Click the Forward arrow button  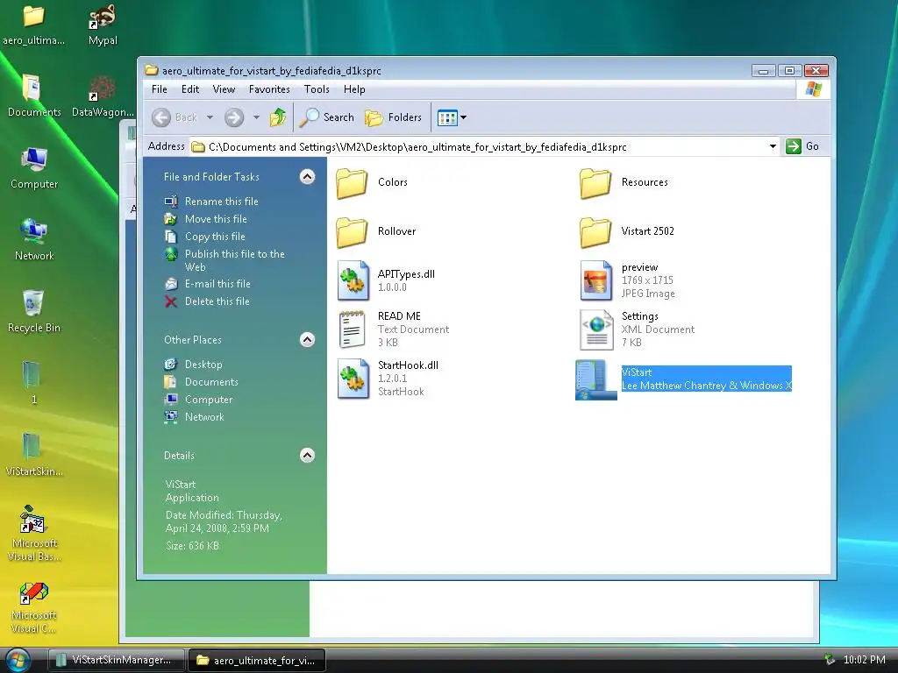pyautogui.click(x=233, y=117)
